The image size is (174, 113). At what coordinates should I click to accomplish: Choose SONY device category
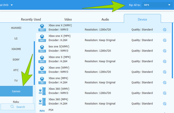click(x=16, y=60)
